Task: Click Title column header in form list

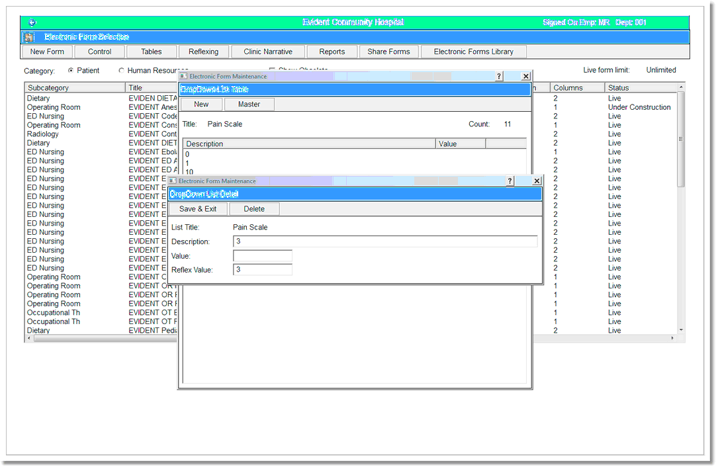Action: point(152,88)
